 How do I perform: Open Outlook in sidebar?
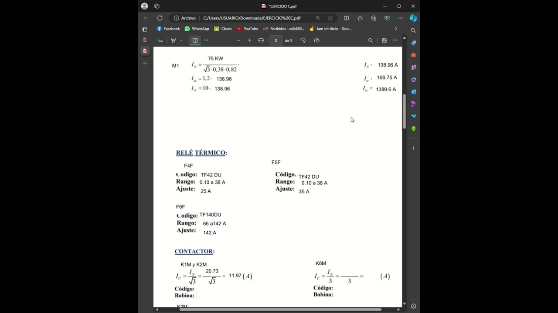[x=413, y=92]
